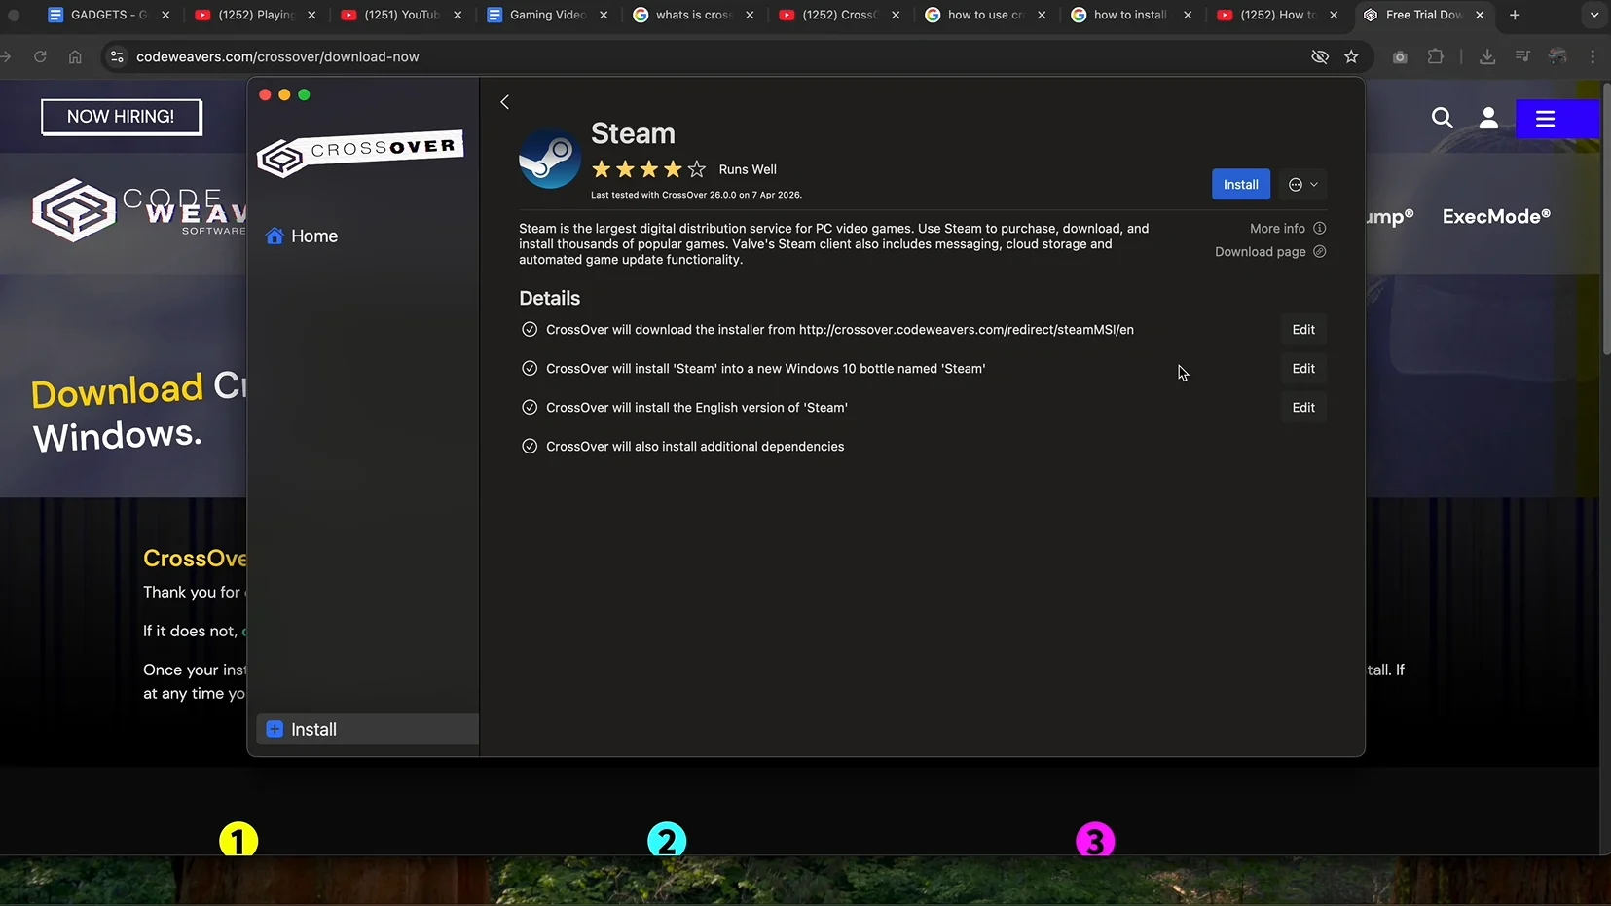Click the blue Install button
1611x906 pixels.
click(x=1240, y=184)
